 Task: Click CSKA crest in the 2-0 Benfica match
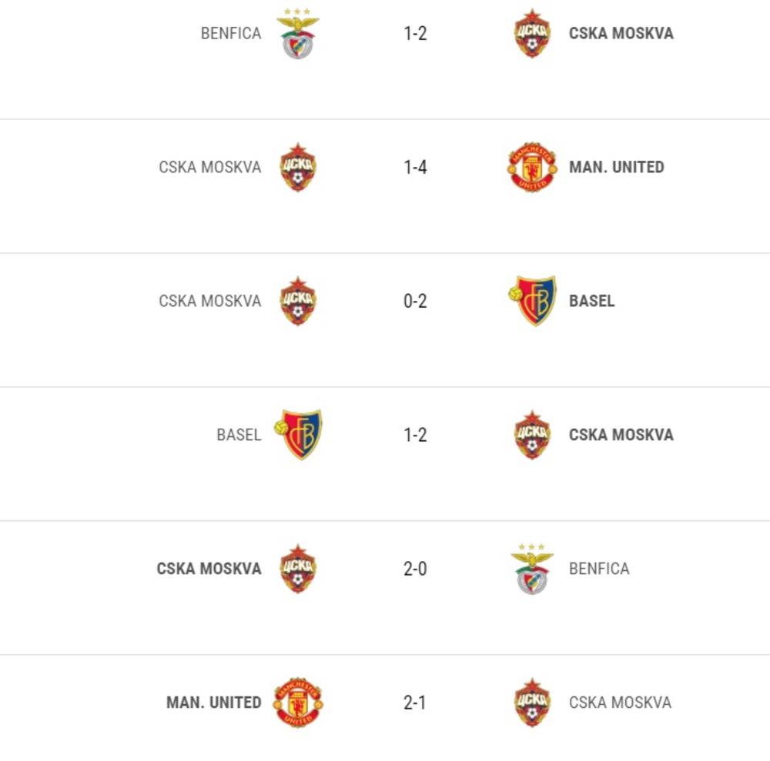[x=298, y=569]
